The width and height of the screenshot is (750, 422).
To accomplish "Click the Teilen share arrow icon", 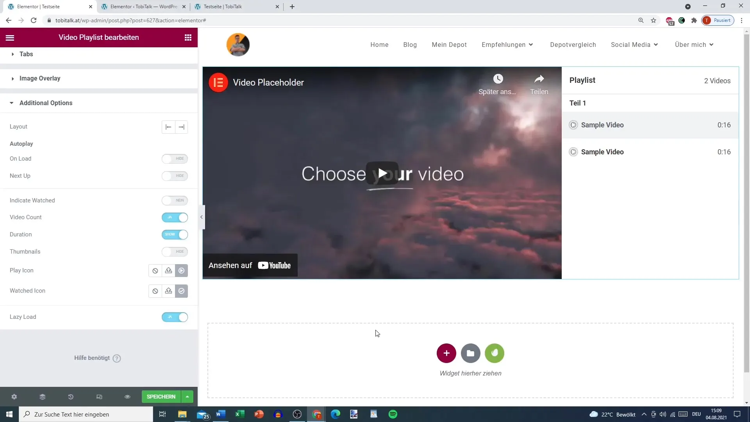I will click(539, 79).
